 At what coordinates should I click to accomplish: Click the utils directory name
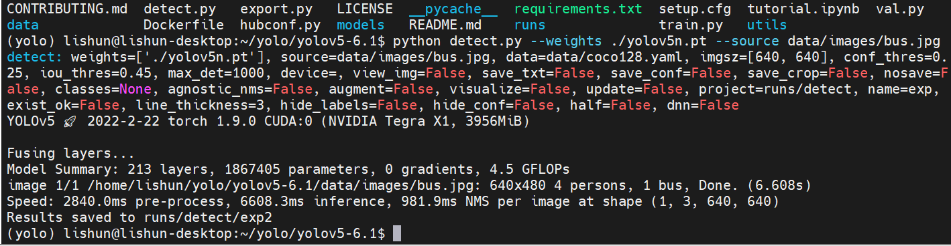(767, 25)
